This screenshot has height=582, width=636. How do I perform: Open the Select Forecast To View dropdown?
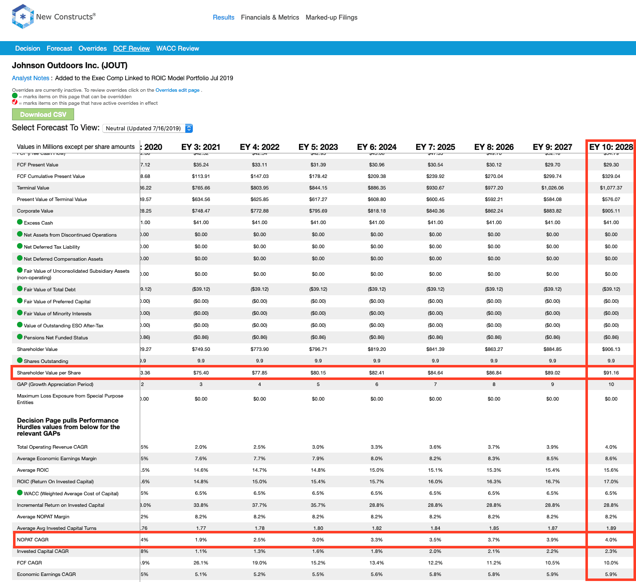pyautogui.click(x=147, y=128)
